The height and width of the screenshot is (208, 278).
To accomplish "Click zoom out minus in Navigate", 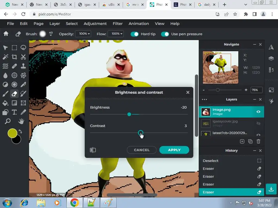I will point(204,90).
